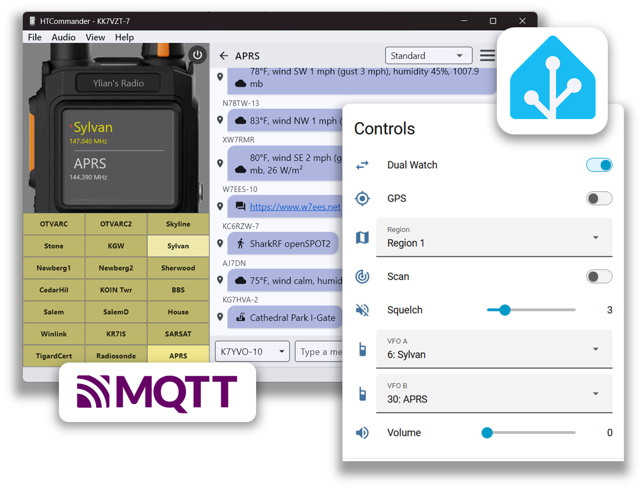Select the Salem channel button
This screenshot has height=490, width=643.
point(54,312)
